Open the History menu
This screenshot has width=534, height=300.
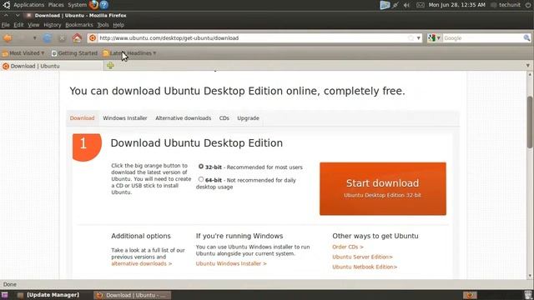tap(52, 25)
